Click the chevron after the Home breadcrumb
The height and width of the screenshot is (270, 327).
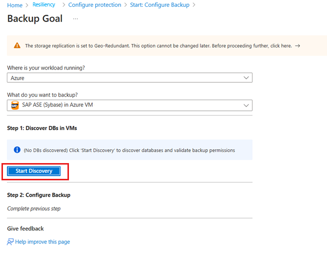point(27,5)
